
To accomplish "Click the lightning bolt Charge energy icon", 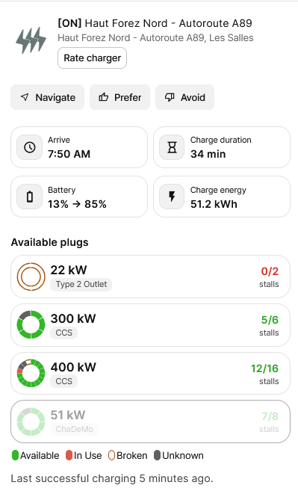I will [x=172, y=197].
